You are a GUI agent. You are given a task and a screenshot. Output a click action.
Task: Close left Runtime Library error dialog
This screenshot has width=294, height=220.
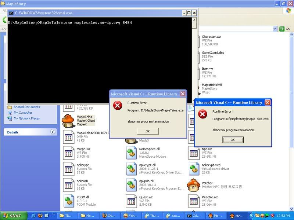[183, 94]
